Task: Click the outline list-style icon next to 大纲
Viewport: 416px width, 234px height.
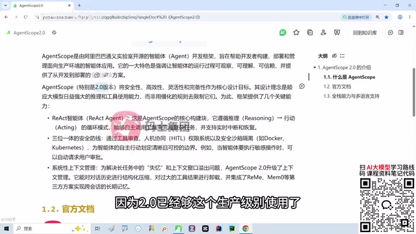Action: point(343,56)
